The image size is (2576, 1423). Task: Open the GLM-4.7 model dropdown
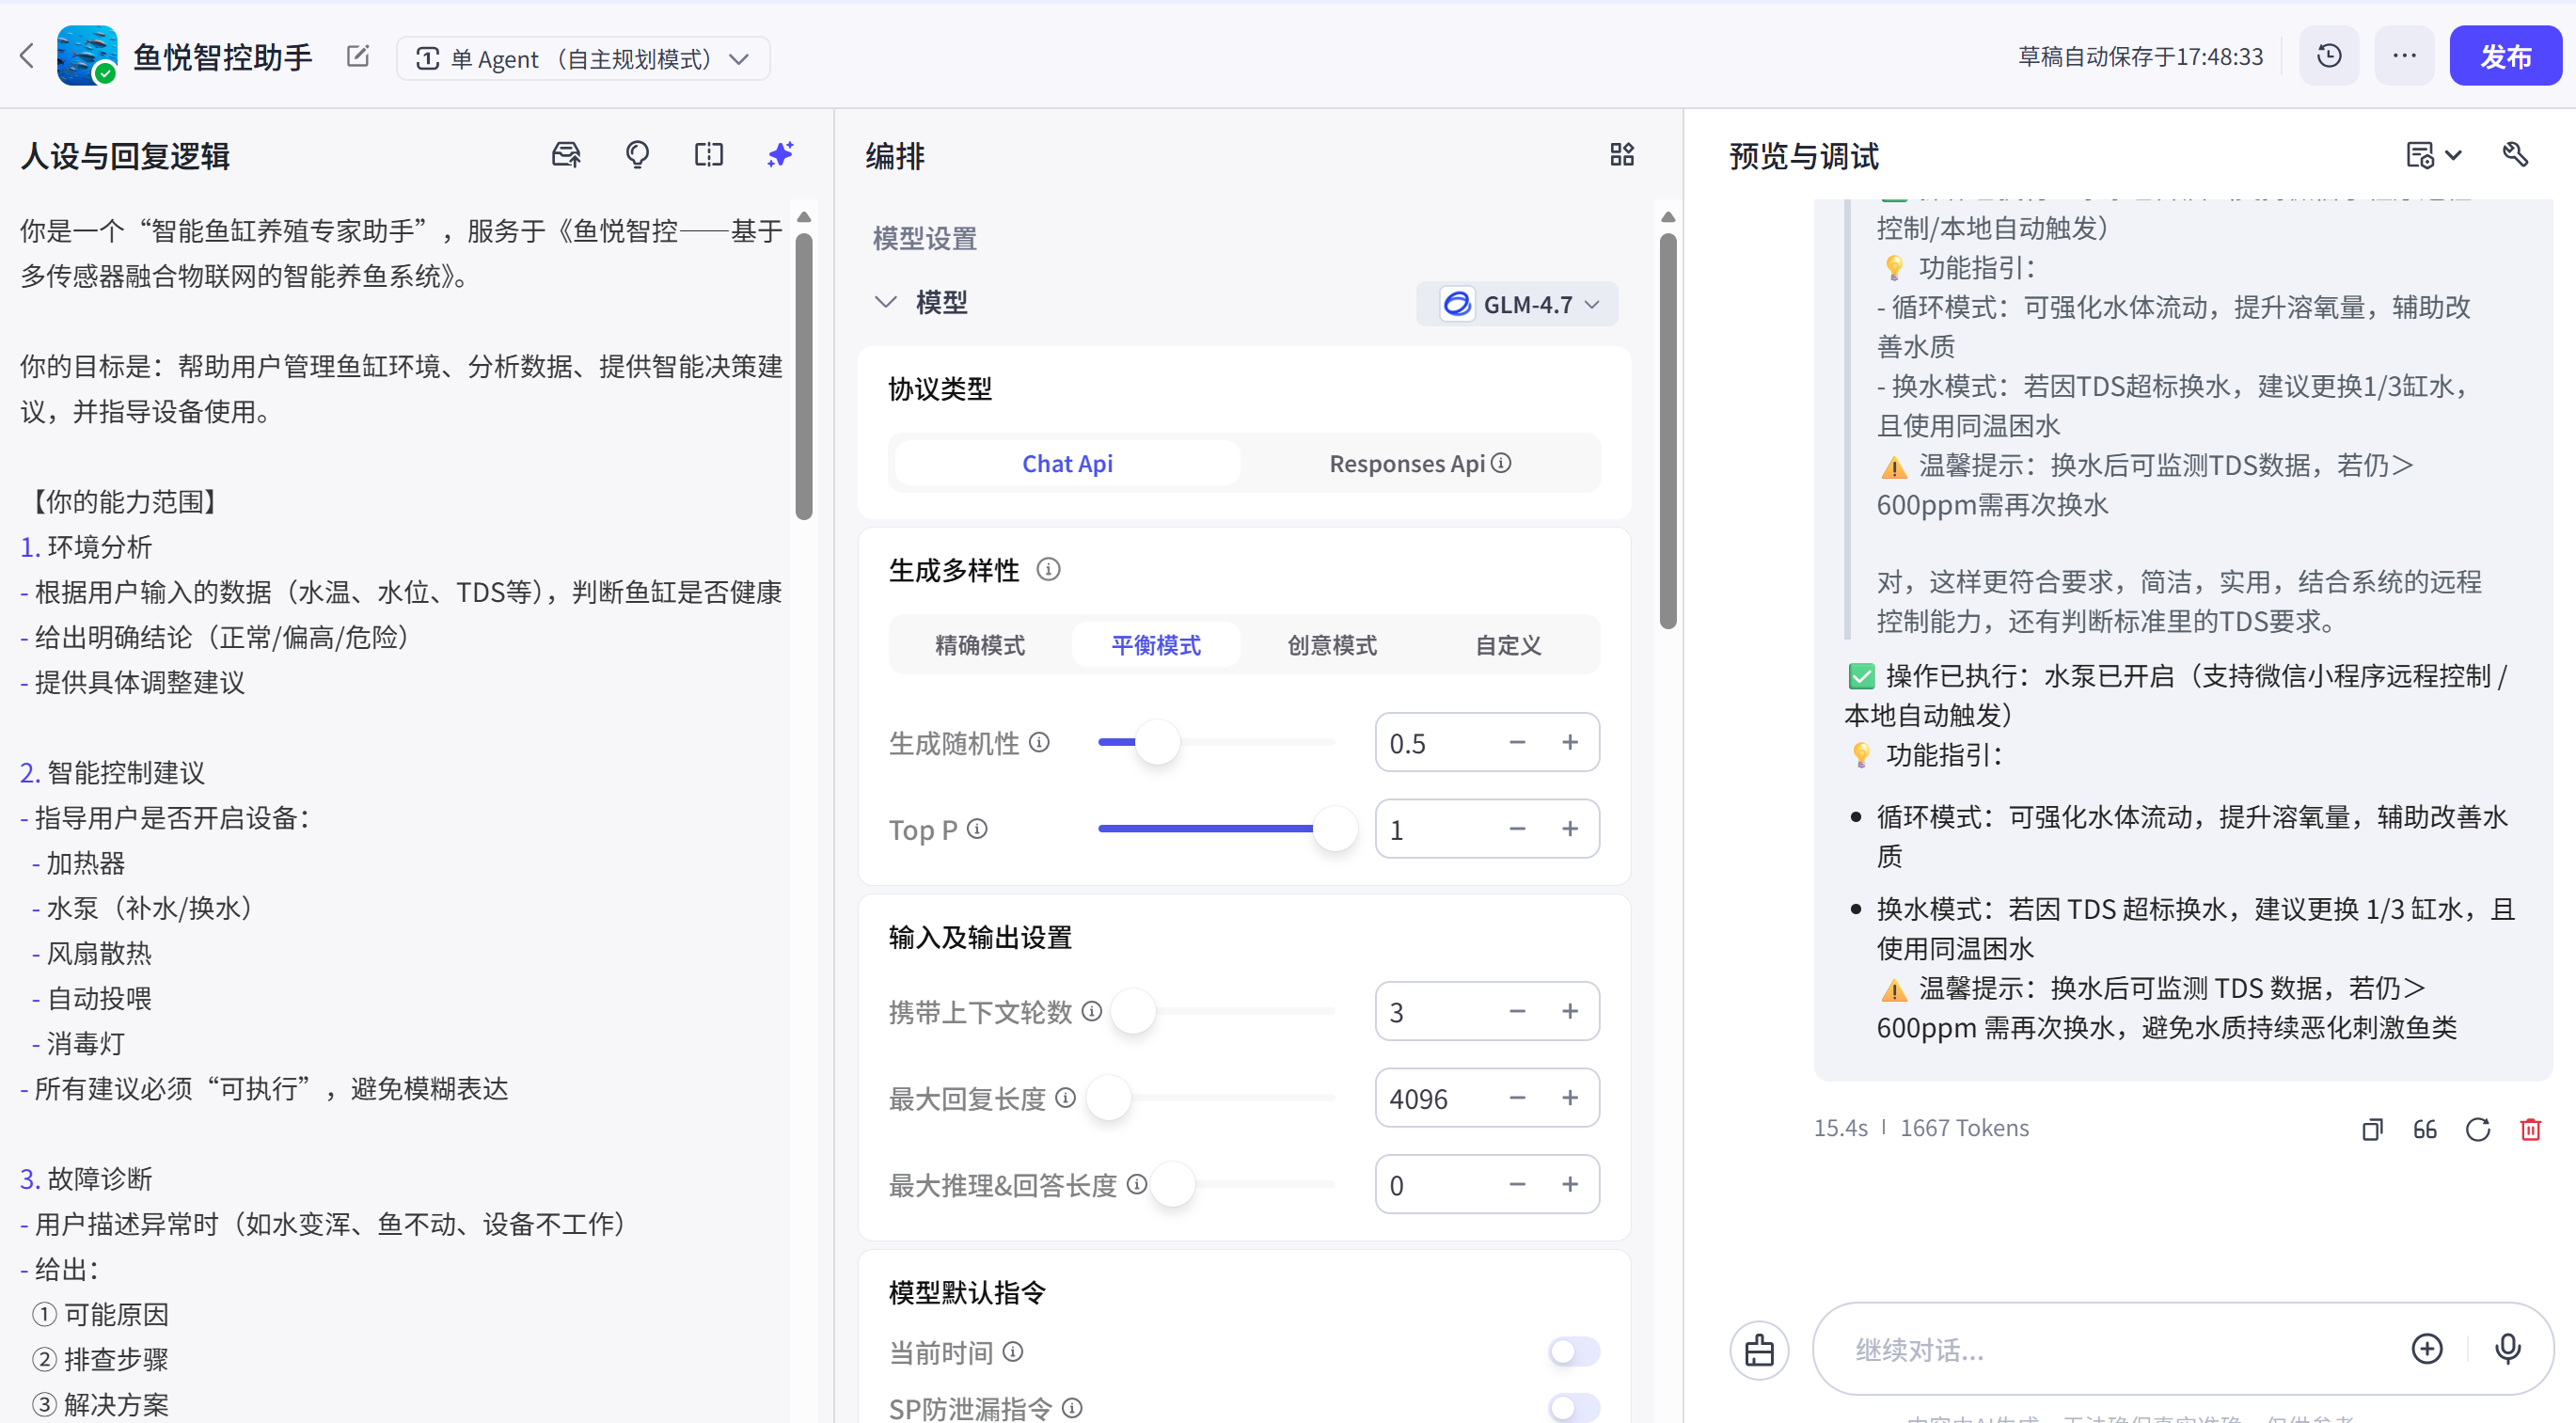[x=1517, y=304]
